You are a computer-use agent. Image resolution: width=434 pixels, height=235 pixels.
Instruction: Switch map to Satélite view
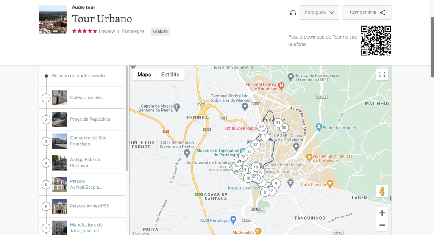[x=170, y=75]
